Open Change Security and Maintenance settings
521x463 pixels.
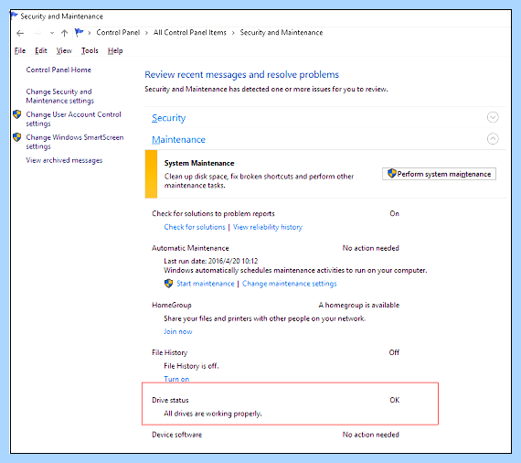[59, 96]
